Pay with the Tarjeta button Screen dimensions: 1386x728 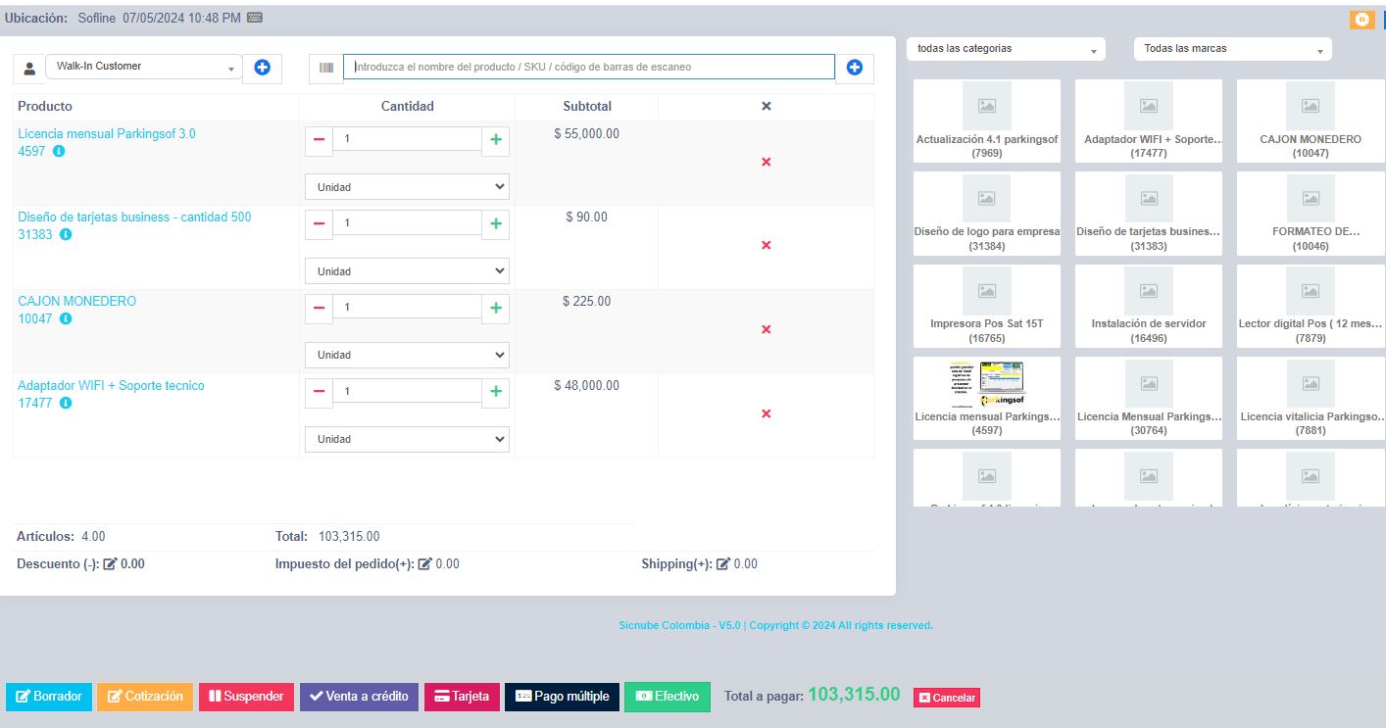462,697
